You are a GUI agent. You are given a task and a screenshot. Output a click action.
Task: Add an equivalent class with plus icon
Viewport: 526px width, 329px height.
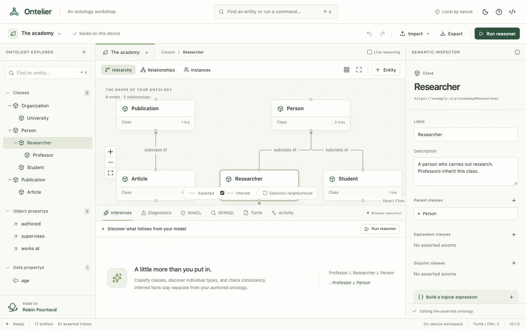click(514, 235)
